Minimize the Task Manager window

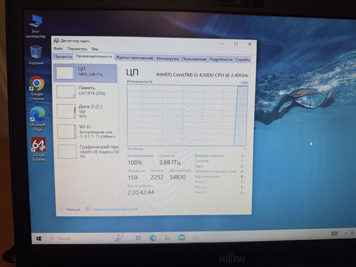click(x=222, y=43)
